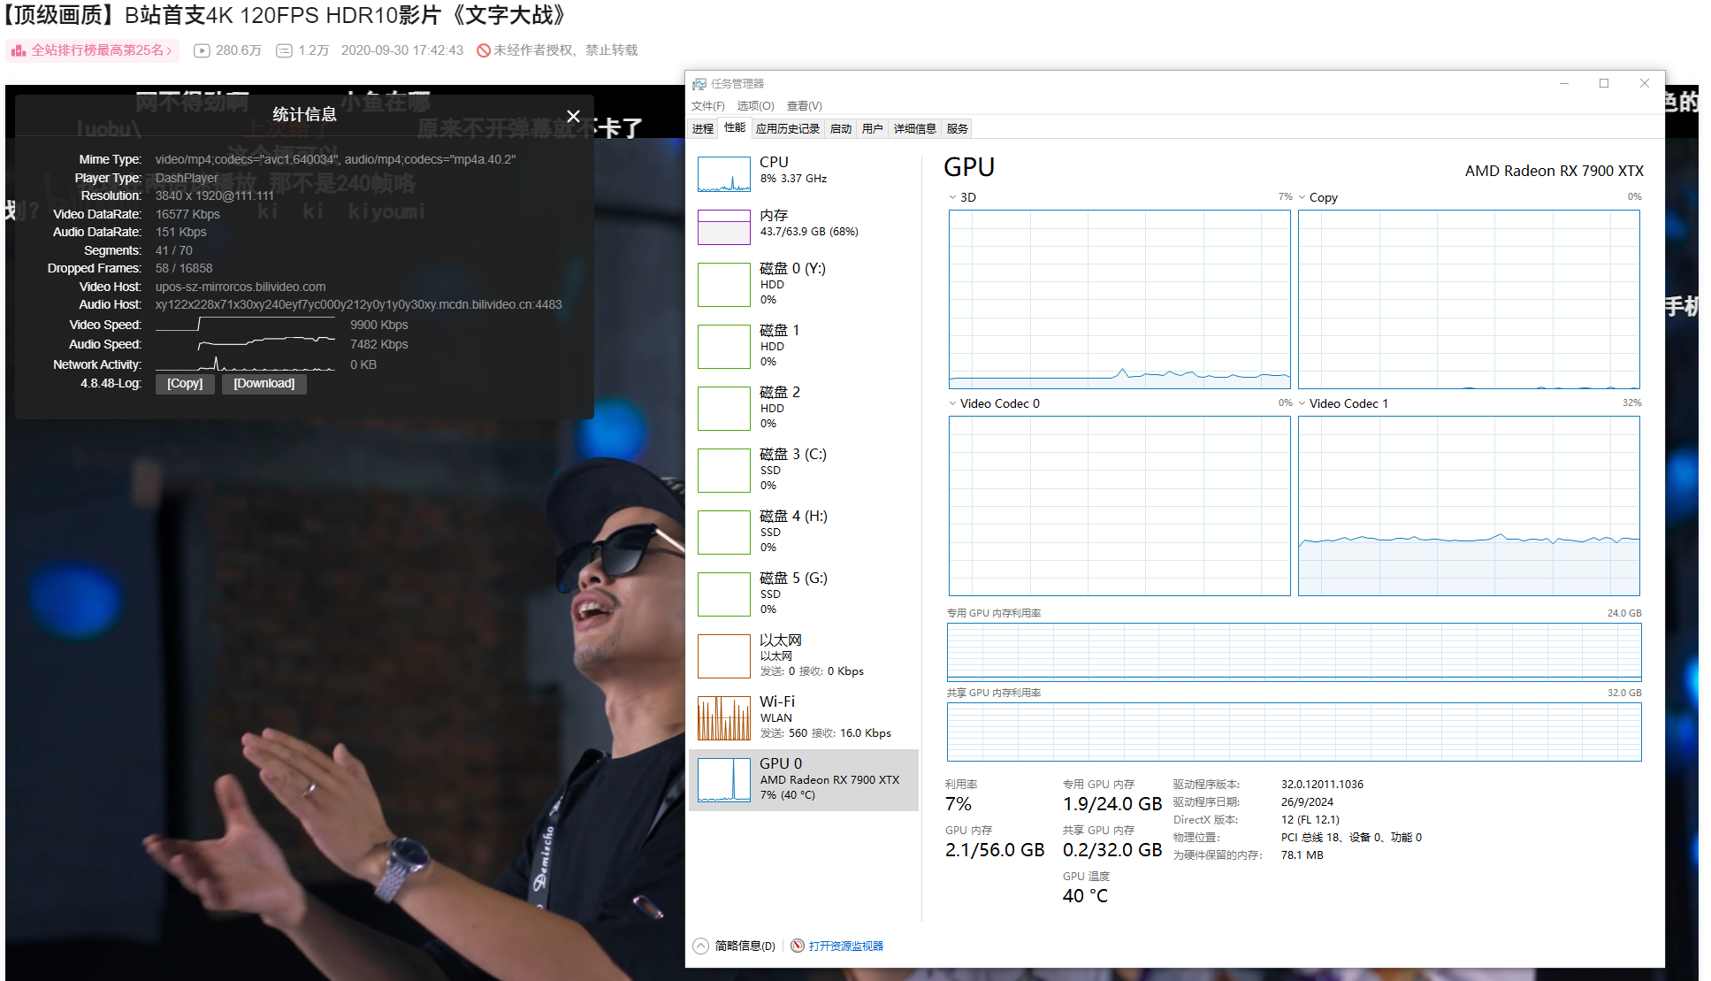Select the Wi-Fi WLAN entry
Screen dimensions: 1711x981
point(803,718)
